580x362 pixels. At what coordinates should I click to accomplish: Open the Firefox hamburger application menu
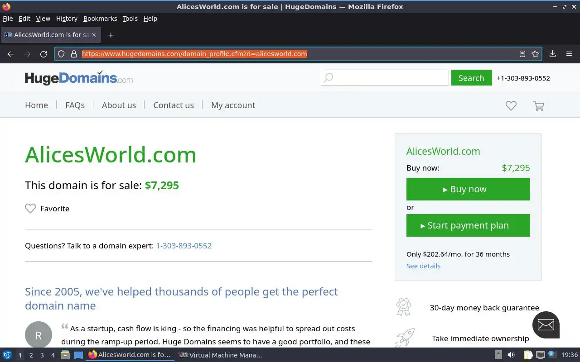click(x=569, y=54)
